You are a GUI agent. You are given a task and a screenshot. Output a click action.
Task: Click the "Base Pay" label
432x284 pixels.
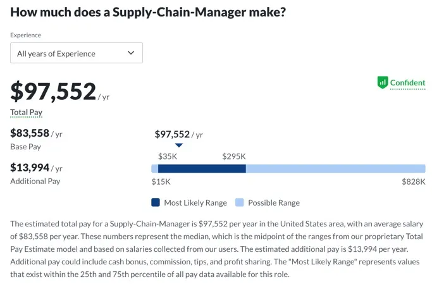[27, 147]
